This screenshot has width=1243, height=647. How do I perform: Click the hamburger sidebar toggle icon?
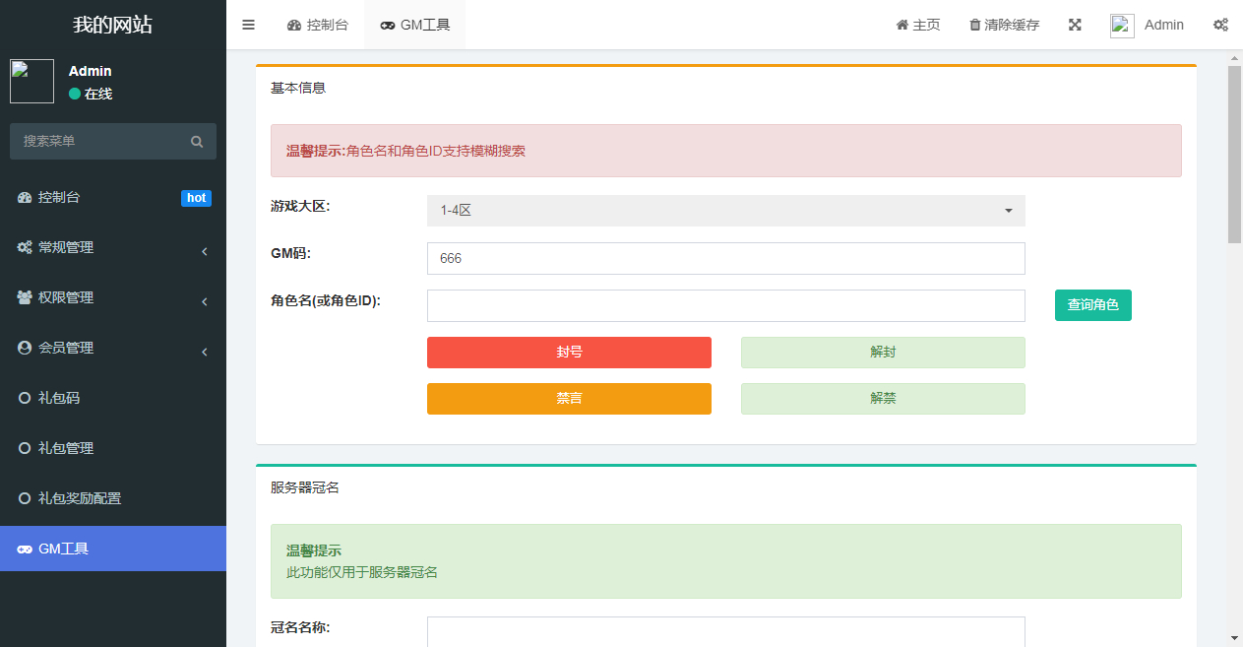coord(248,25)
